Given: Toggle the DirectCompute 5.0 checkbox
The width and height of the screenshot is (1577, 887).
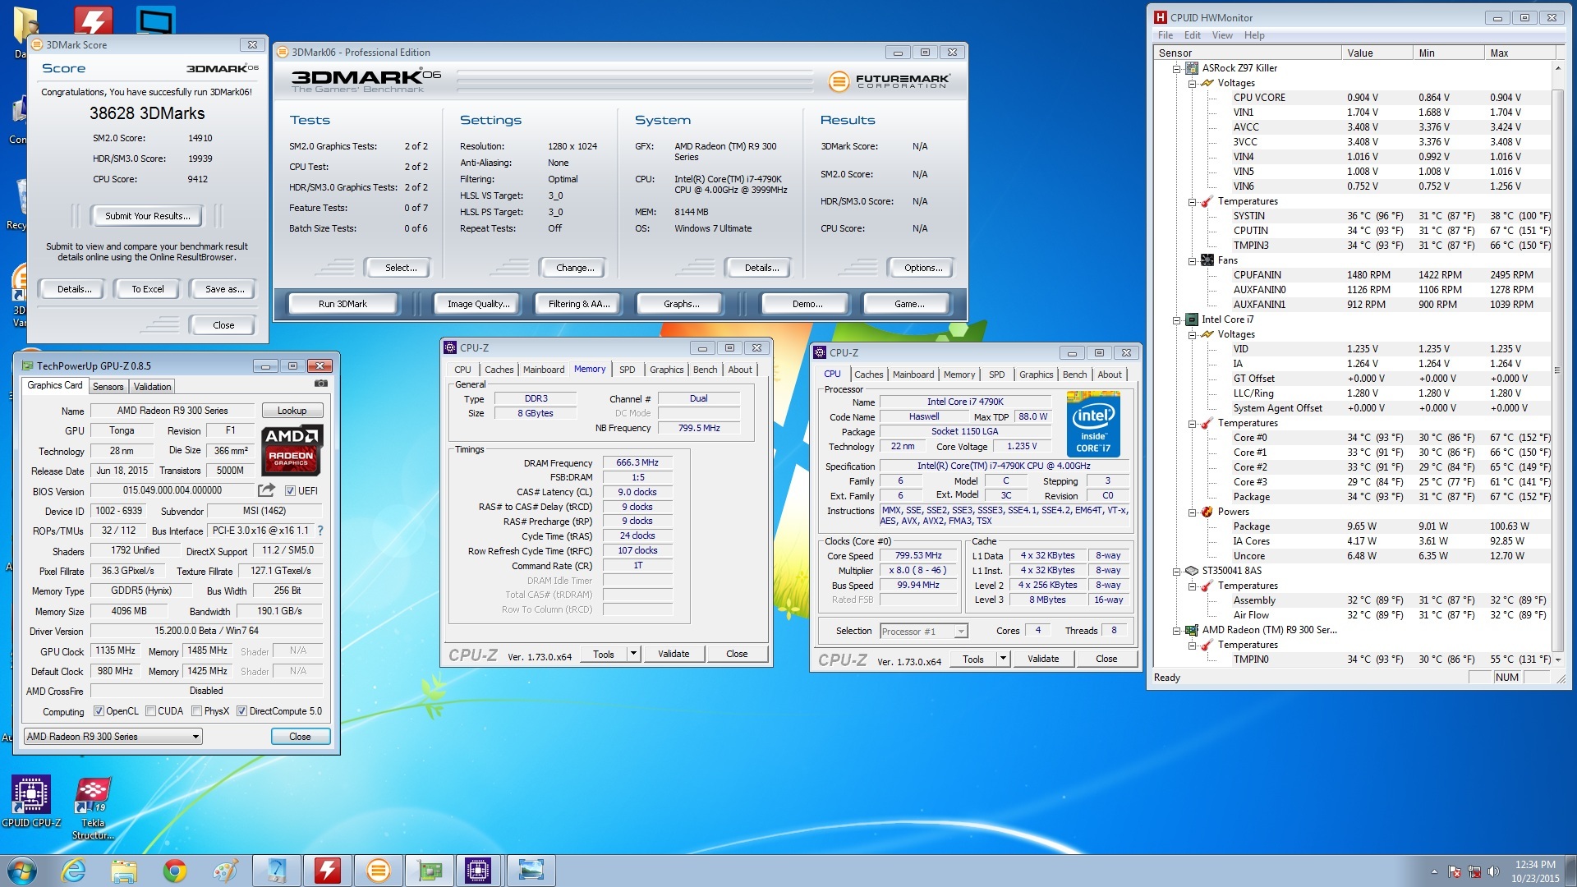Looking at the screenshot, I should [241, 711].
